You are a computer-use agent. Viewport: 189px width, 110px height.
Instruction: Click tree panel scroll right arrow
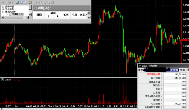click(x=27, y=18)
